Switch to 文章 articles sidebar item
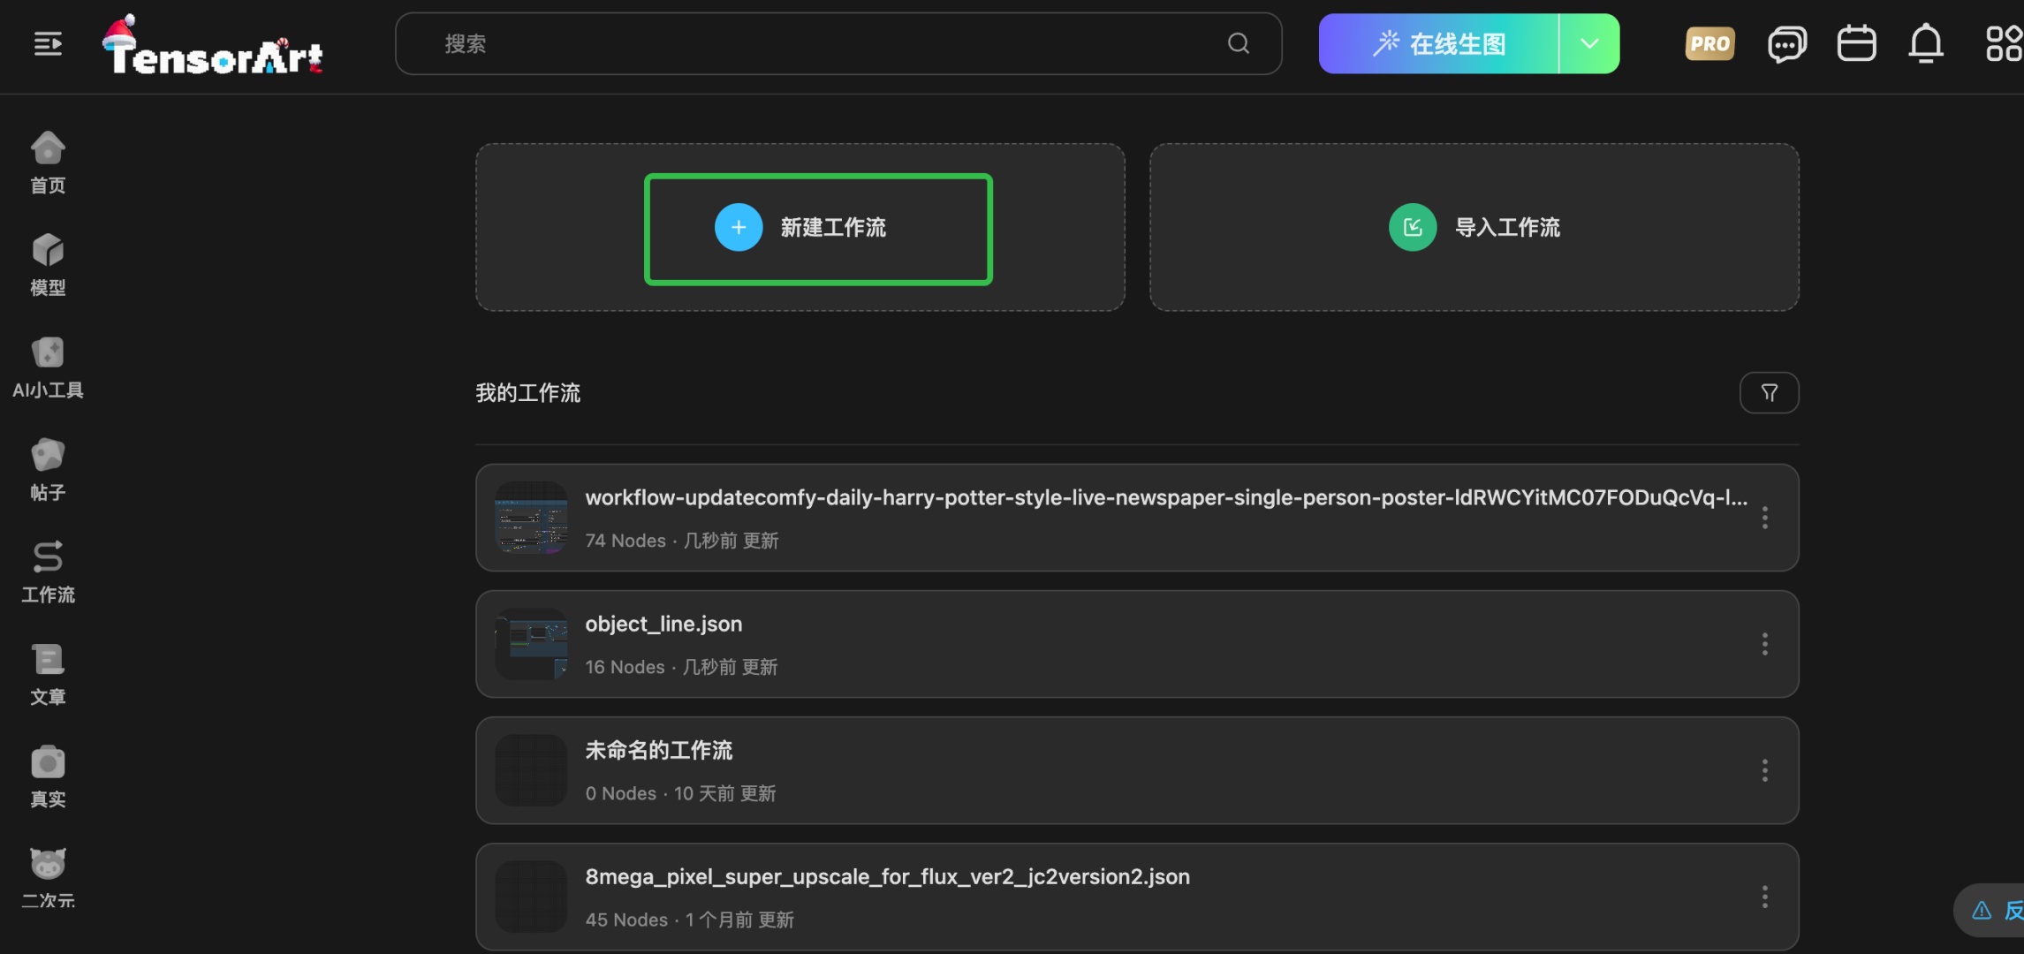This screenshot has height=954, width=2024. coord(48,674)
